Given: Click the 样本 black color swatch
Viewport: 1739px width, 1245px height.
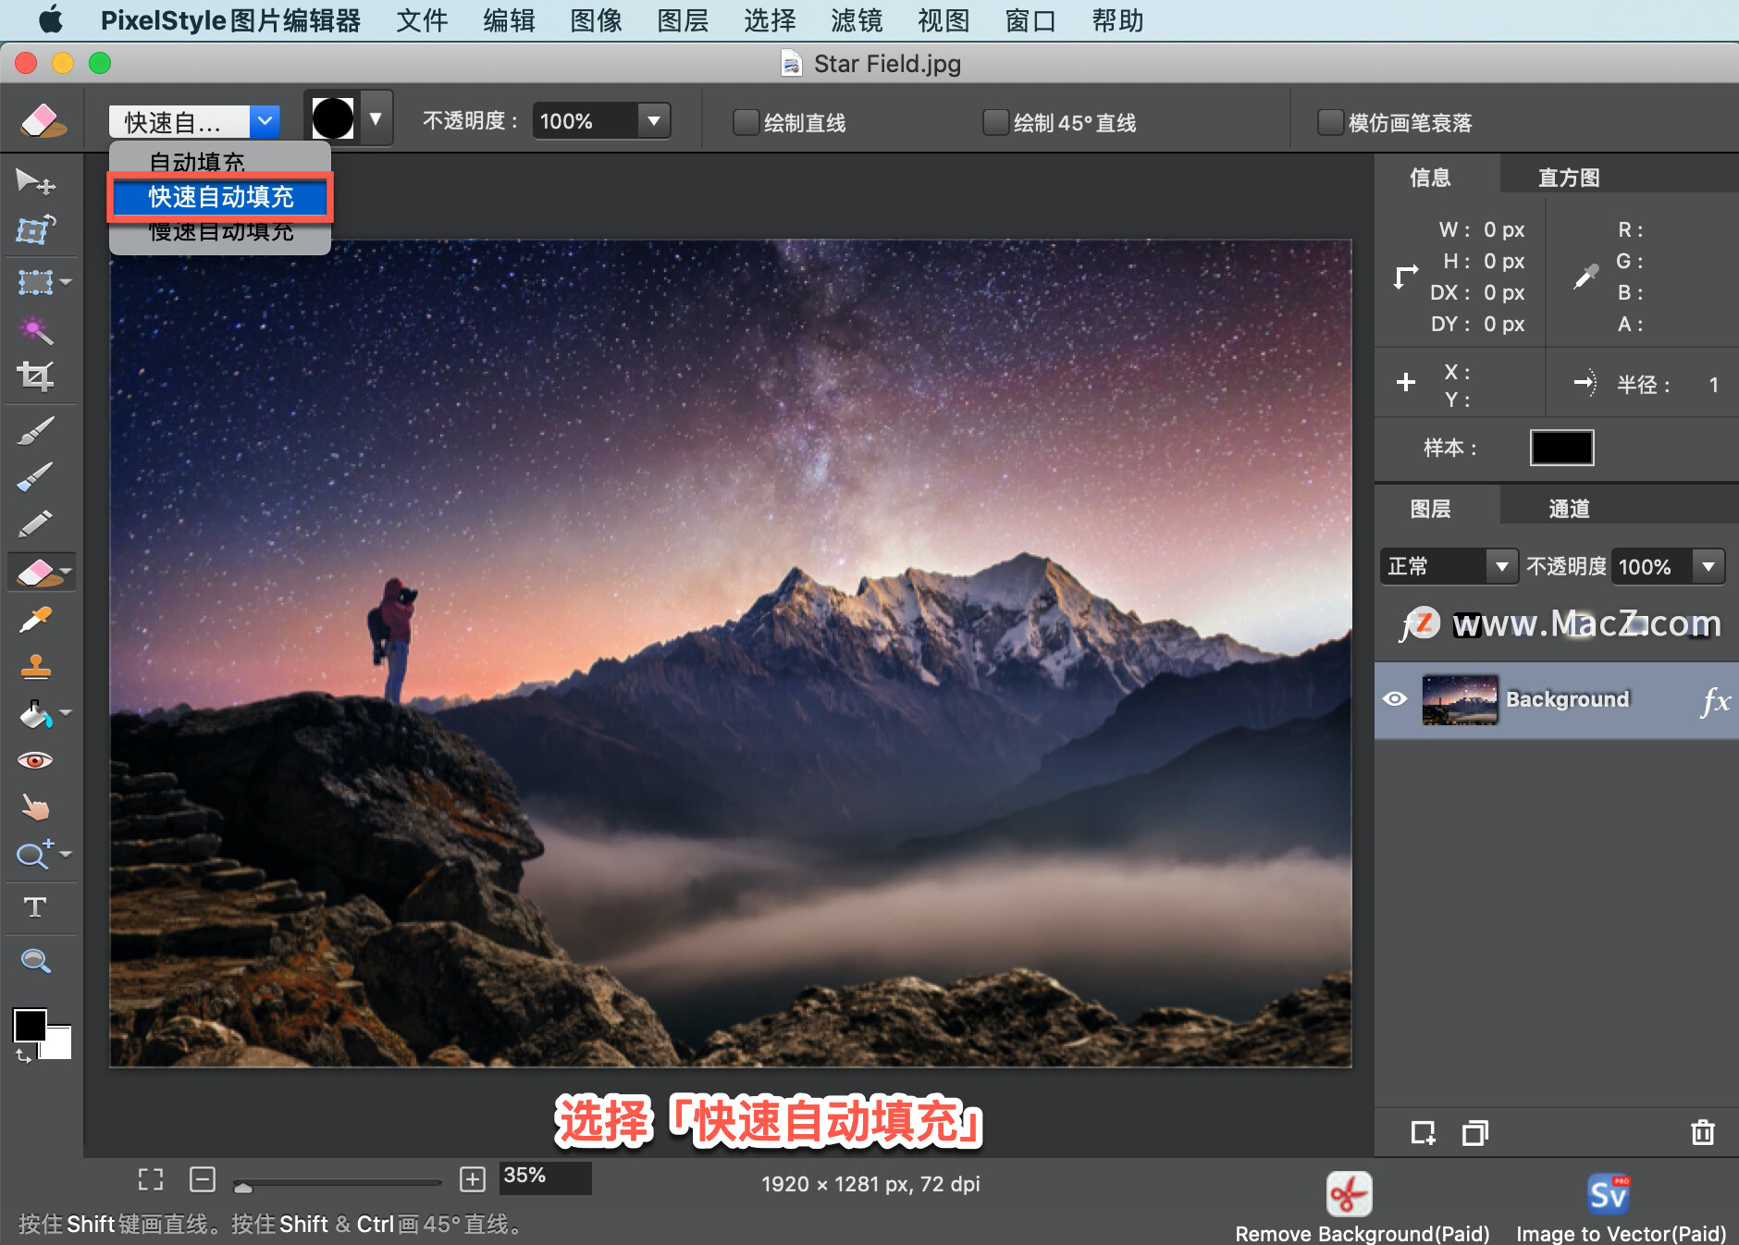Looking at the screenshot, I should point(1561,448).
